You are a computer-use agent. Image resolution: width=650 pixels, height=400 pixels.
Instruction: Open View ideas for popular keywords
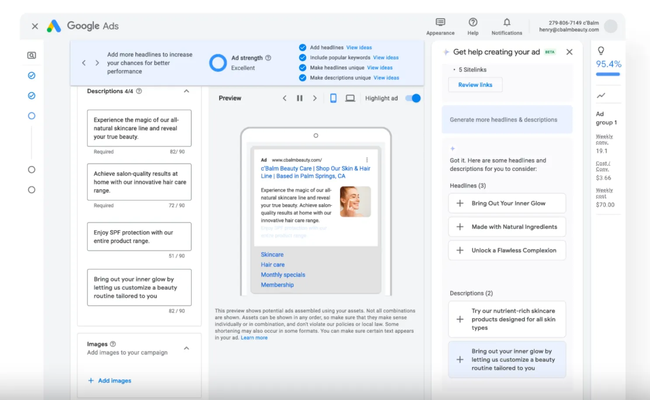coord(386,58)
